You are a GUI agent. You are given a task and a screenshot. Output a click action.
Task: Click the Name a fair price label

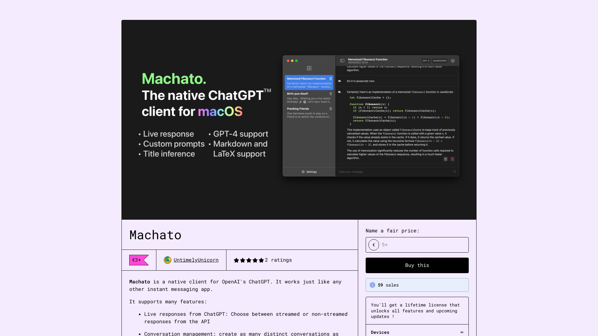click(392, 231)
